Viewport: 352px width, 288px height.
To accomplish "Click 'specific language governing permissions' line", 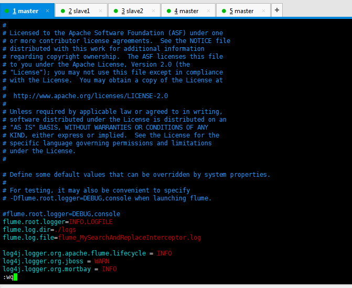I will click(x=107, y=143).
